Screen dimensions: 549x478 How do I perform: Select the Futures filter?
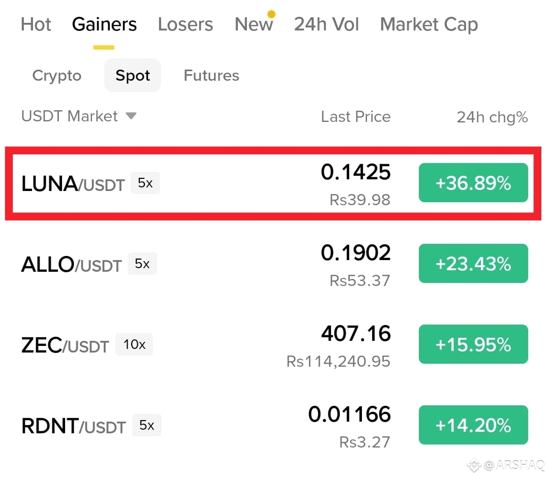click(211, 75)
